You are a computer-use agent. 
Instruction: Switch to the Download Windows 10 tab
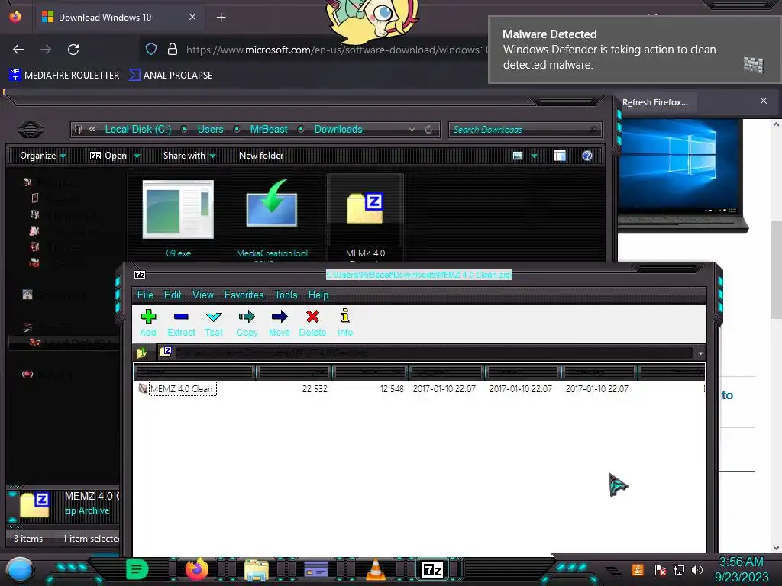point(118,18)
